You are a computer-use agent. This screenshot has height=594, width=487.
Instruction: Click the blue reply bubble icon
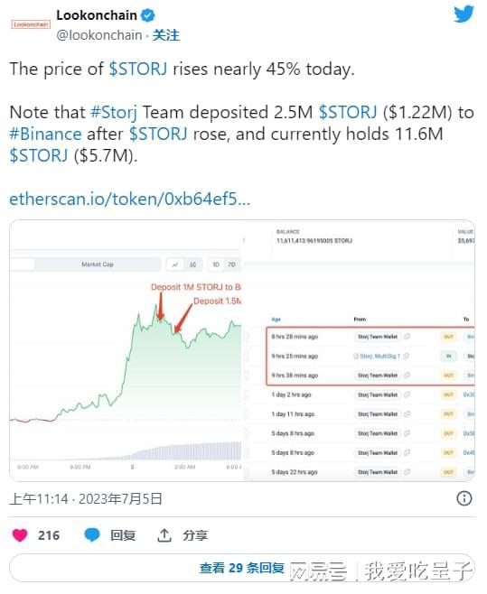tap(92, 535)
